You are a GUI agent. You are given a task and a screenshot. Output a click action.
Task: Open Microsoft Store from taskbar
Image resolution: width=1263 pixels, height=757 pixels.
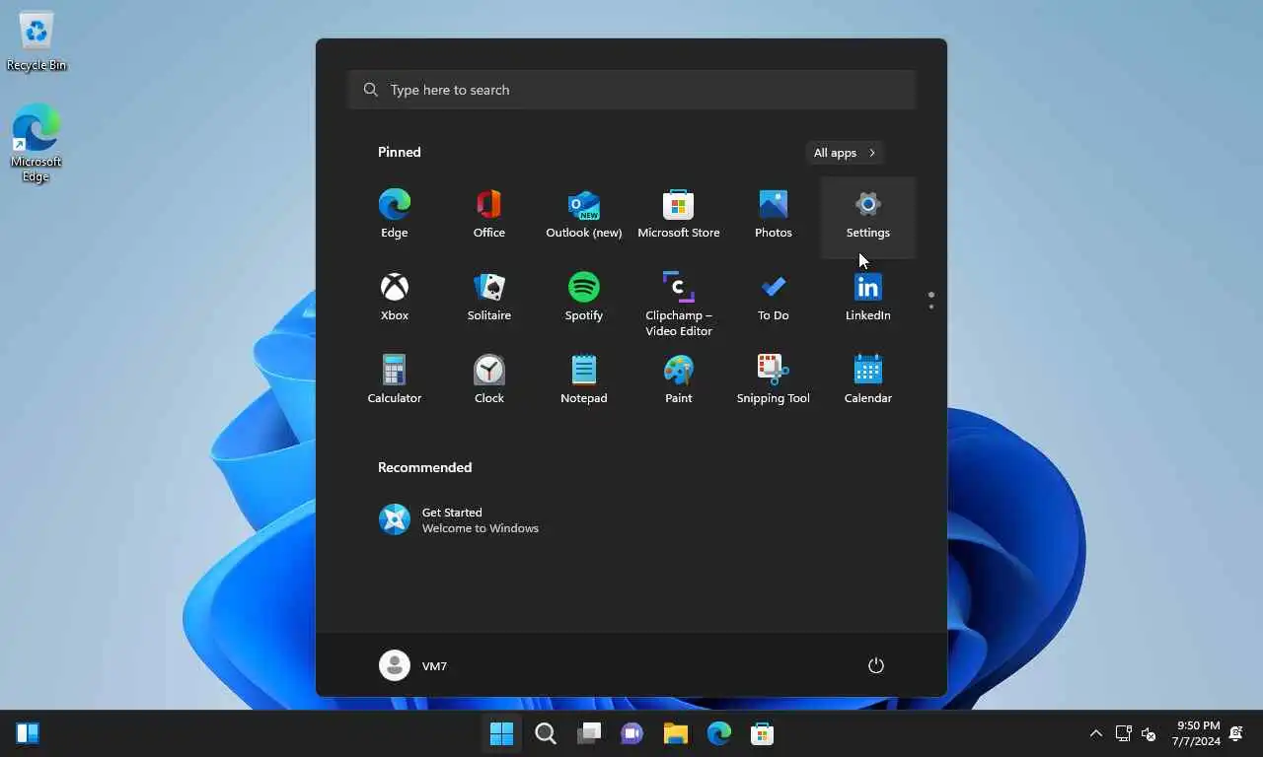coord(763,733)
